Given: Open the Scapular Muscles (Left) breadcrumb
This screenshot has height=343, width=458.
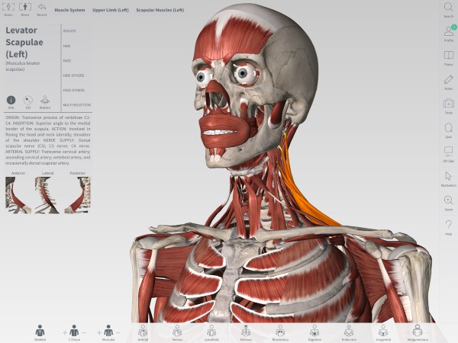Looking at the screenshot, I should click(x=160, y=10).
